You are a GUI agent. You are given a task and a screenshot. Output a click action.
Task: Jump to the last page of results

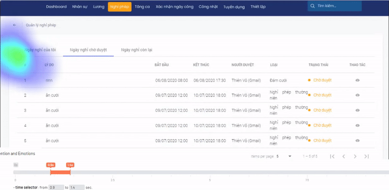pyautogui.click(x=367, y=157)
